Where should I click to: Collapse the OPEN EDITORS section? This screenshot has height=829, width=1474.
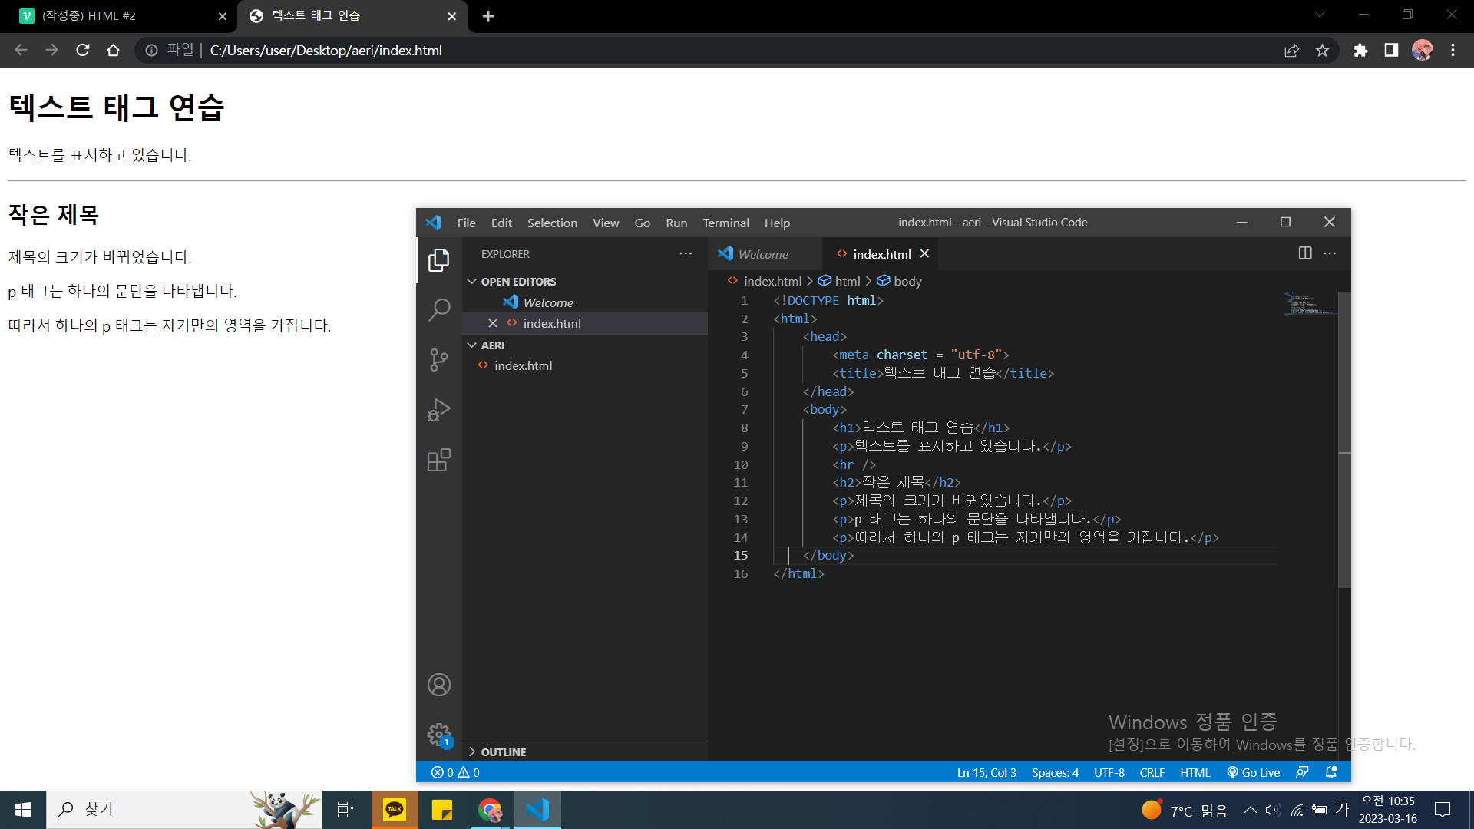pyautogui.click(x=517, y=282)
